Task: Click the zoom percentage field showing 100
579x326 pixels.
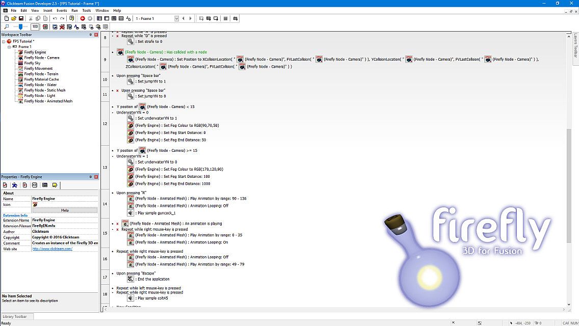Action: (x=35, y=26)
